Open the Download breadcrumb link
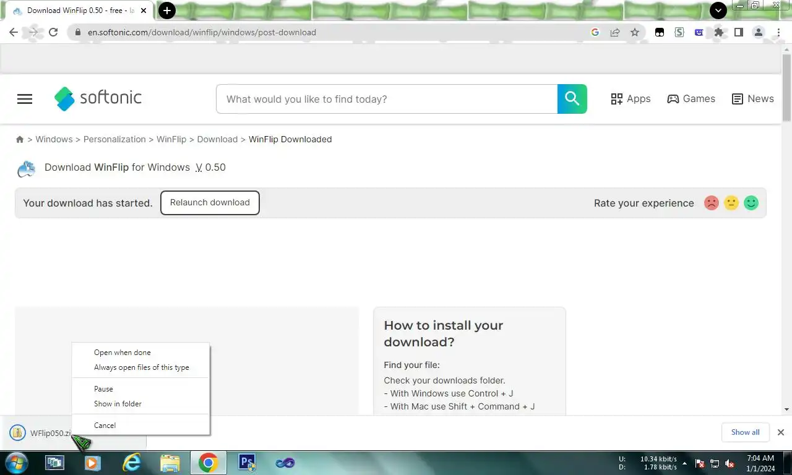 coord(217,140)
